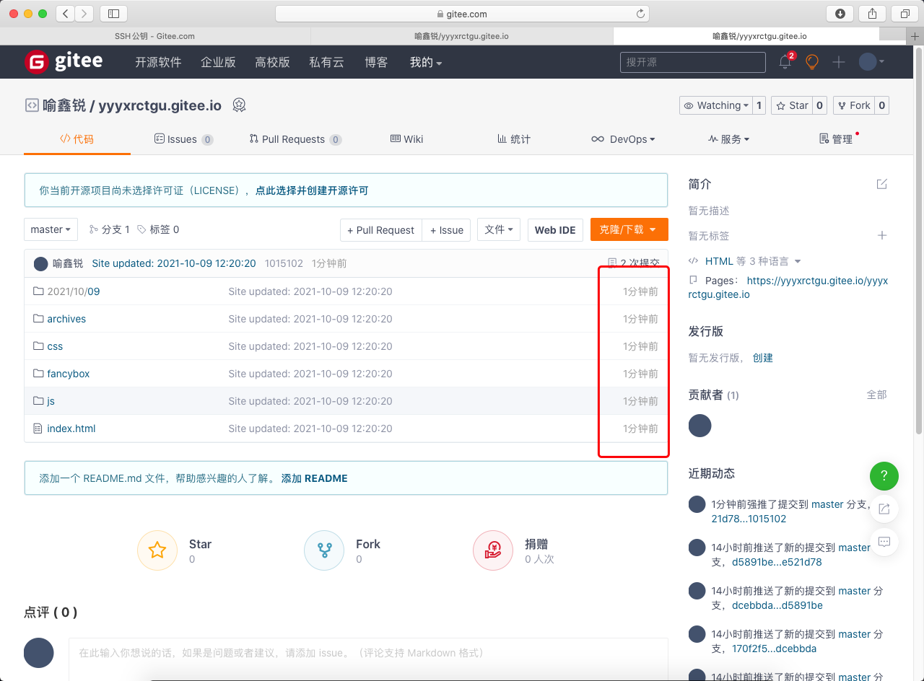Image resolution: width=924 pixels, height=681 pixels.
Task: Click the Star button
Action: point(792,105)
